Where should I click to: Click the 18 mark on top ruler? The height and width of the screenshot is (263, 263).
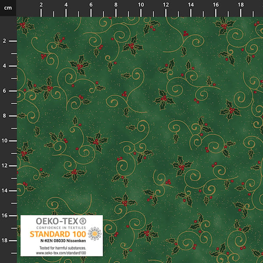pos(240,4)
